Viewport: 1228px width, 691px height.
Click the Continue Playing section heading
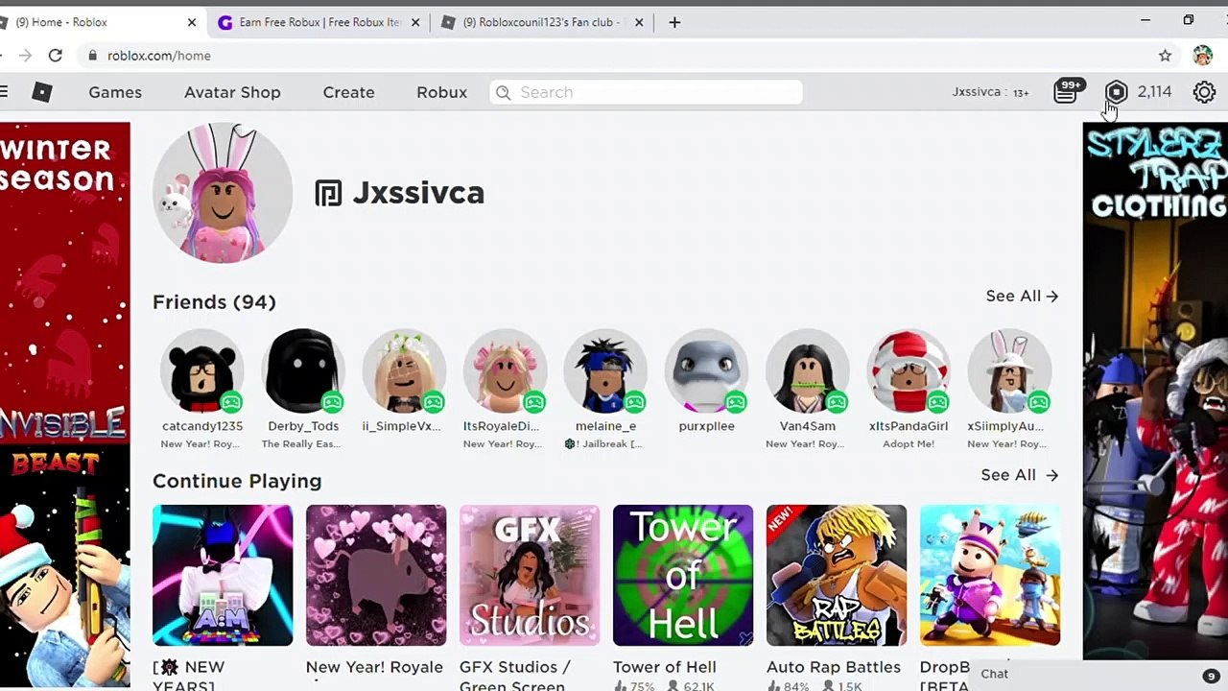coord(237,481)
